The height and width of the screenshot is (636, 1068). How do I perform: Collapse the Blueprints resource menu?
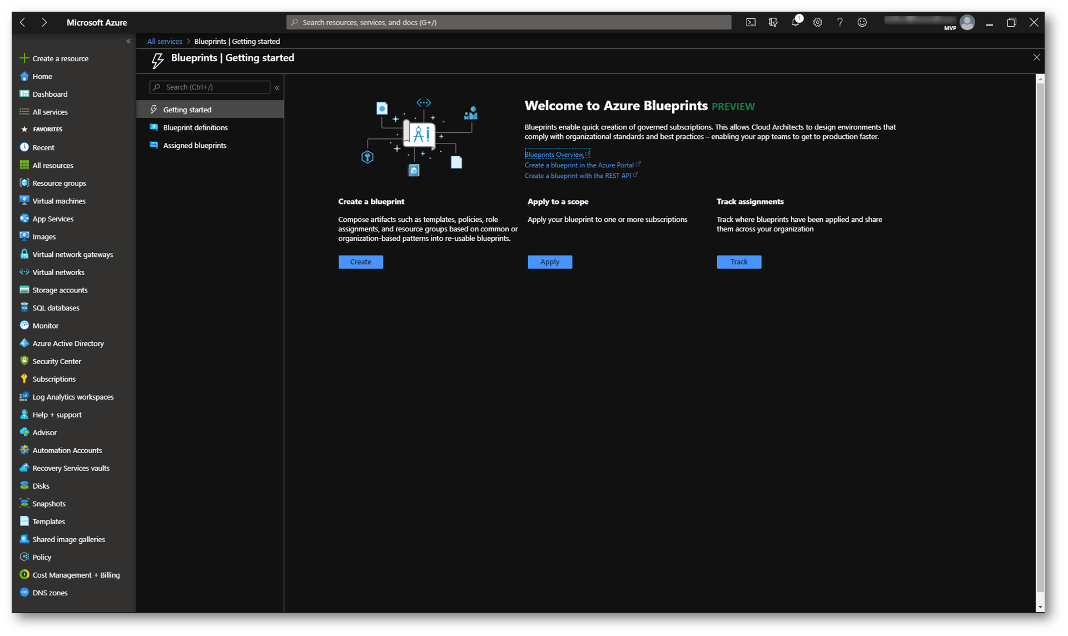277,87
